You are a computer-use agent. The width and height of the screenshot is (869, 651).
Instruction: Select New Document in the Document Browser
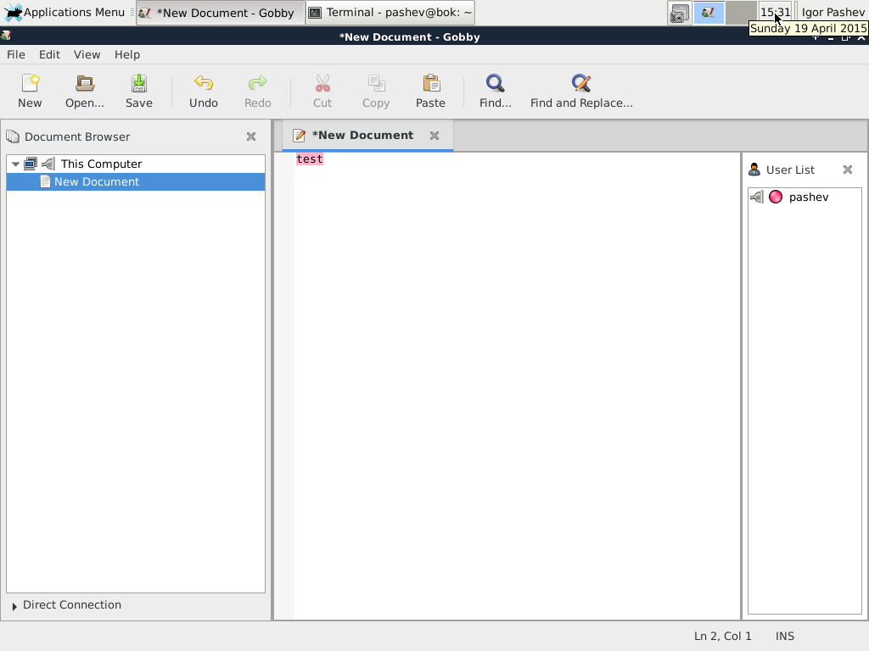tap(136, 181)
